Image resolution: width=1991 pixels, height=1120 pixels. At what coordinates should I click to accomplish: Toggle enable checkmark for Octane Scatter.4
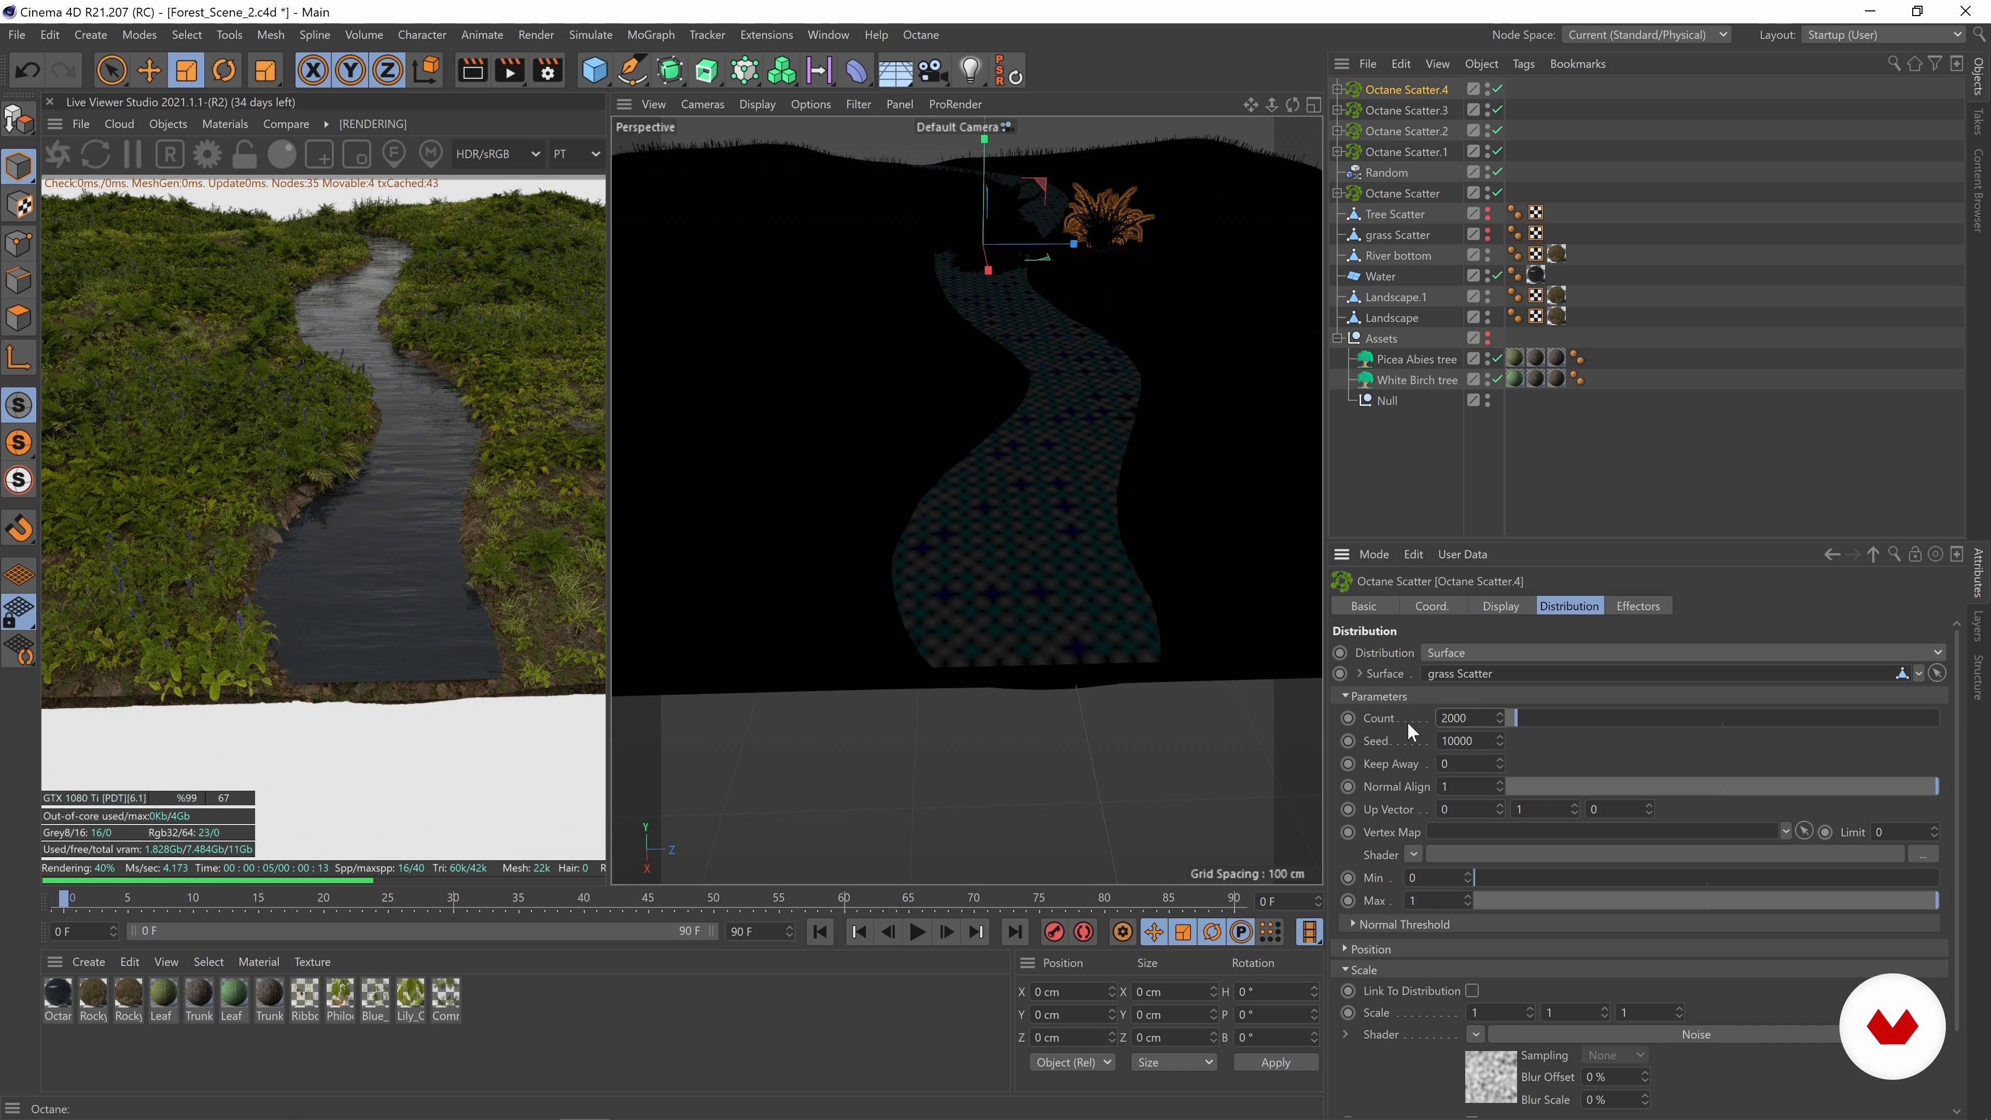click(1497, 90)
